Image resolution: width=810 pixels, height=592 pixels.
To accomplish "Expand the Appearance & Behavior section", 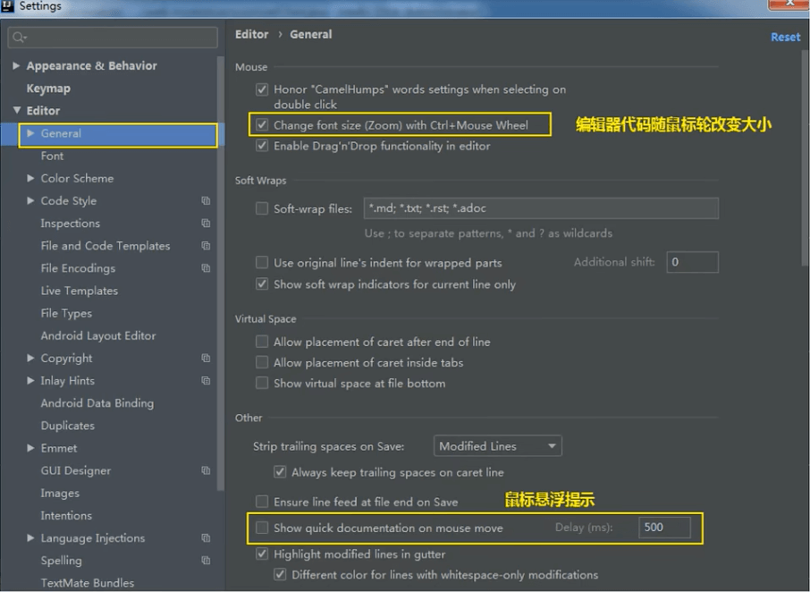I will [x=17, y=66].
